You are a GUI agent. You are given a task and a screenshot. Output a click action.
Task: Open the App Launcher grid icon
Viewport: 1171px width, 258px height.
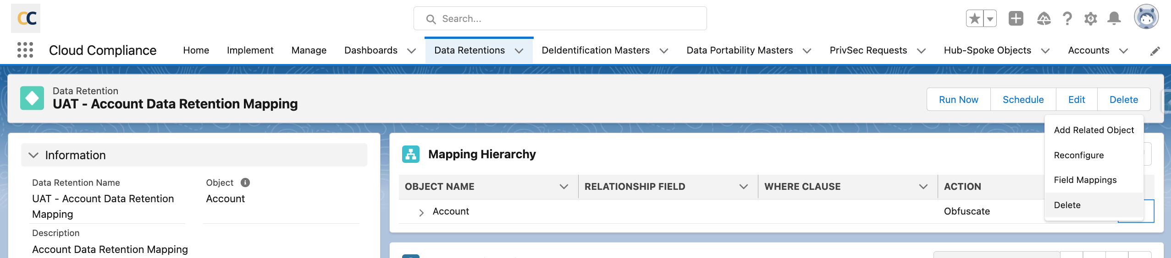click(x=25, y=50)
